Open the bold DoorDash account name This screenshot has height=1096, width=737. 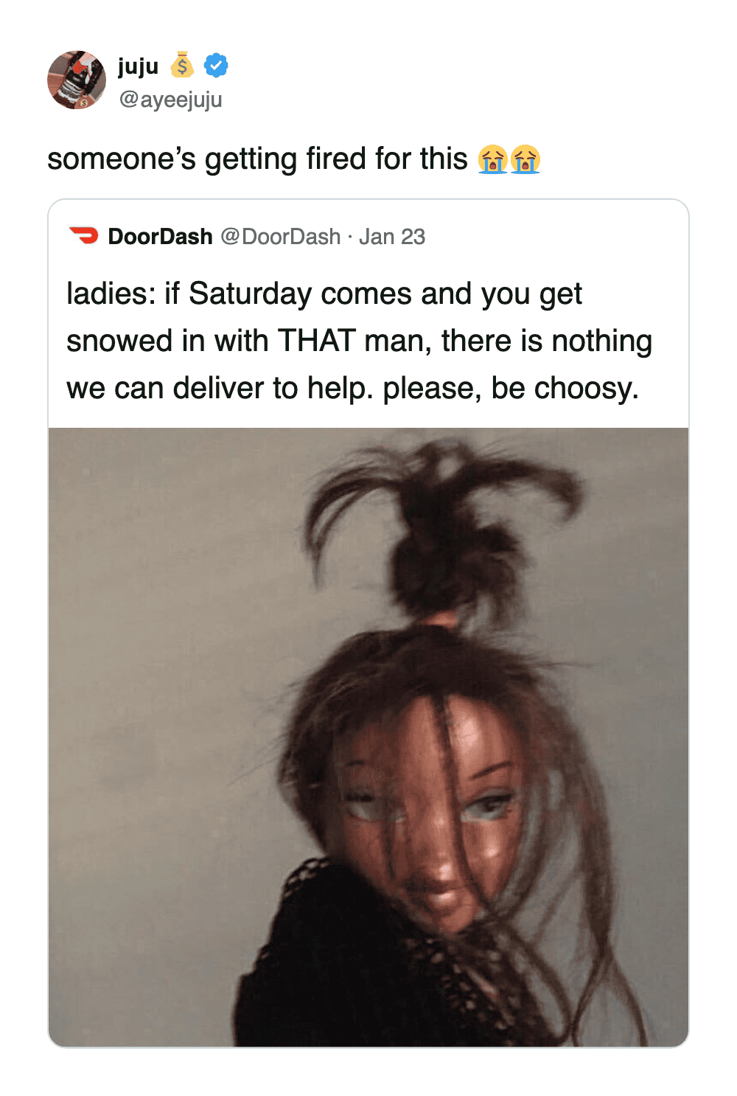pyautogui.click(x=160, y=237)
